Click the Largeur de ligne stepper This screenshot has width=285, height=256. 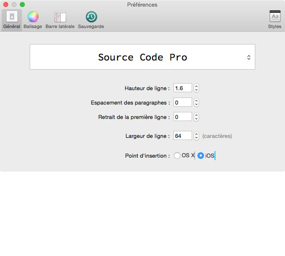[x=196, y=136]
